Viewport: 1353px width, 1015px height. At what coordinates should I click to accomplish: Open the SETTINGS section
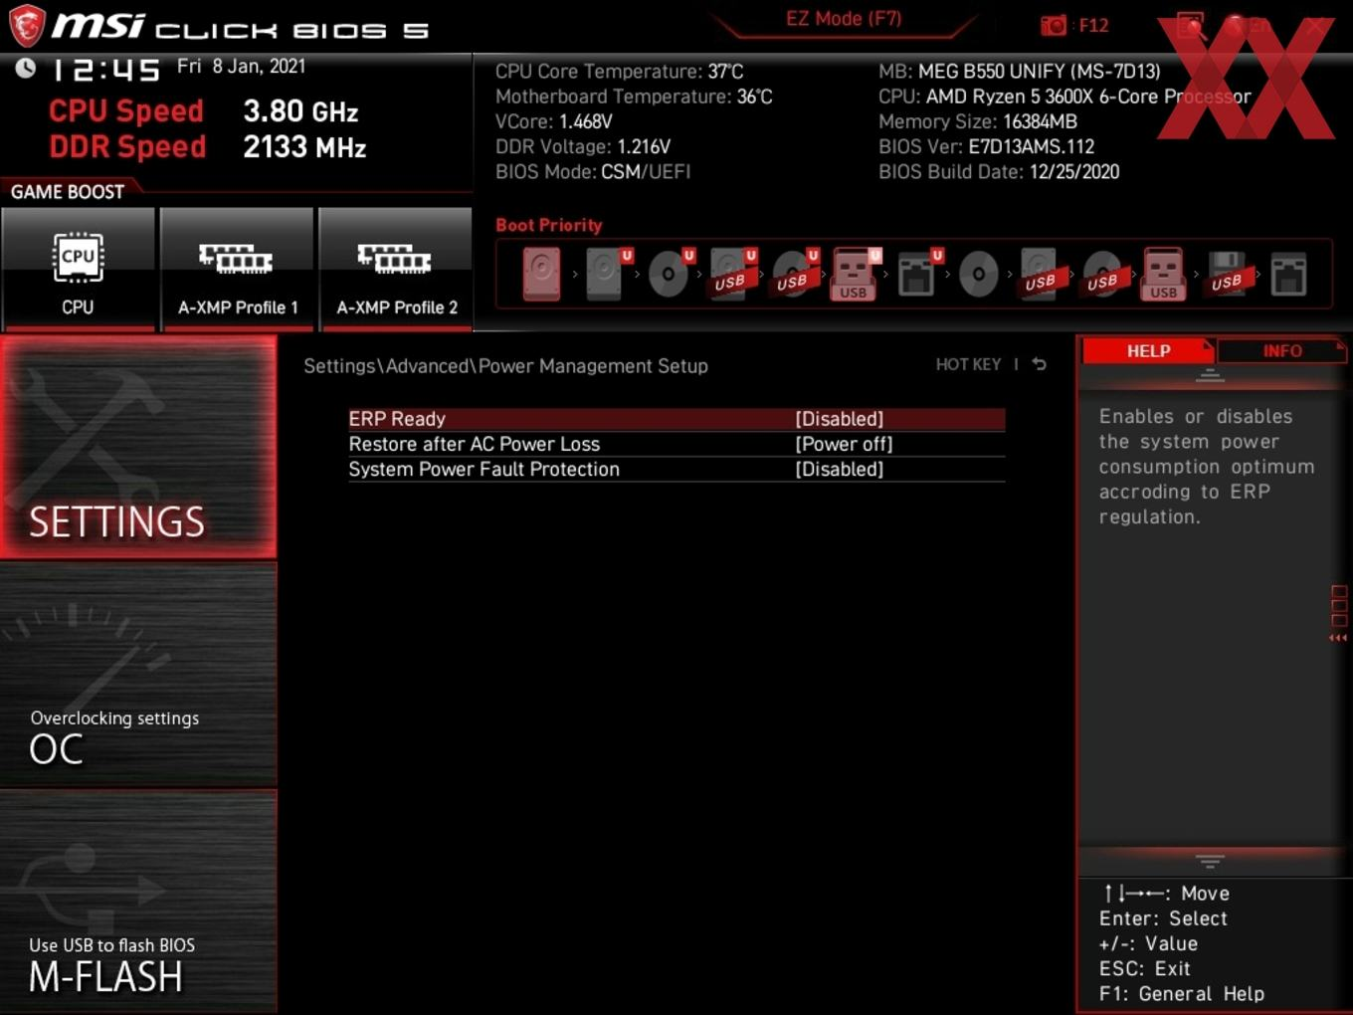[138, 447]
